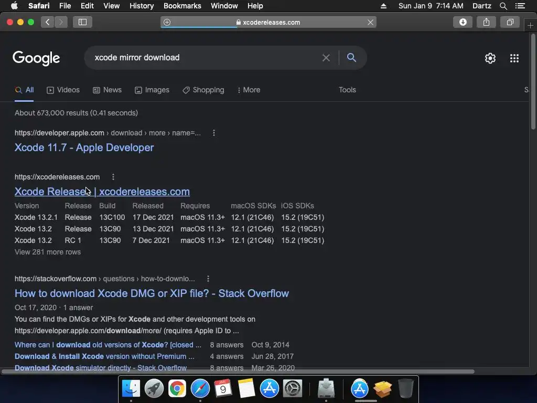
Task: Open System Preferences from the Dock
Action: click(x=292, y=388)
